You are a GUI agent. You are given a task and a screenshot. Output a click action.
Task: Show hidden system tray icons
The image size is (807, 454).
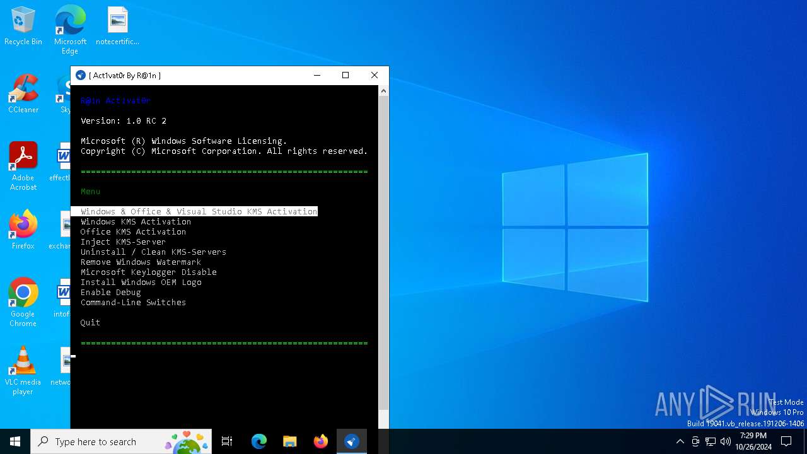[680, 441]
